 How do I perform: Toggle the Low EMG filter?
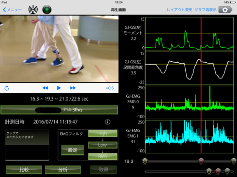click(103, 145)
